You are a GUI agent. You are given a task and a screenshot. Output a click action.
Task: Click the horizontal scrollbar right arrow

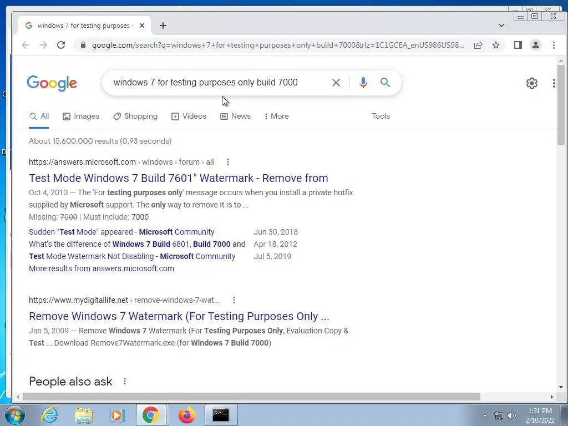[551, 397]
